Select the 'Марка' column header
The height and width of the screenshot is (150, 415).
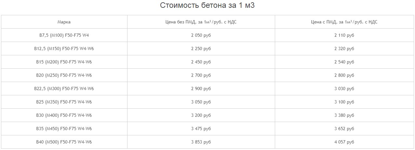click(64, 22)
